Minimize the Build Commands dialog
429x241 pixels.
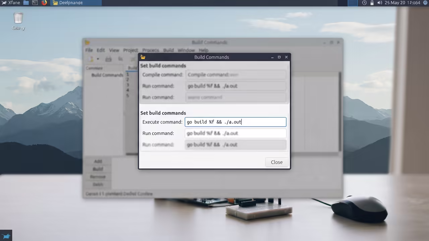click(272, 57)
